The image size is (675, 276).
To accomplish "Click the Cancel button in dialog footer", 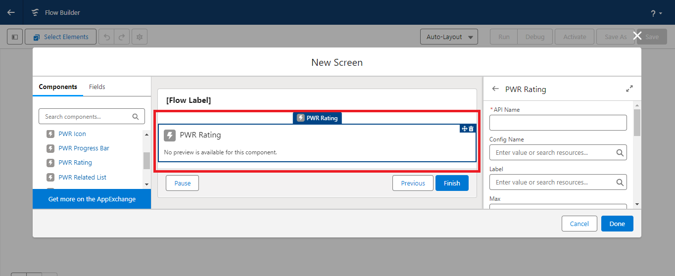I will [x=579, y=224].
